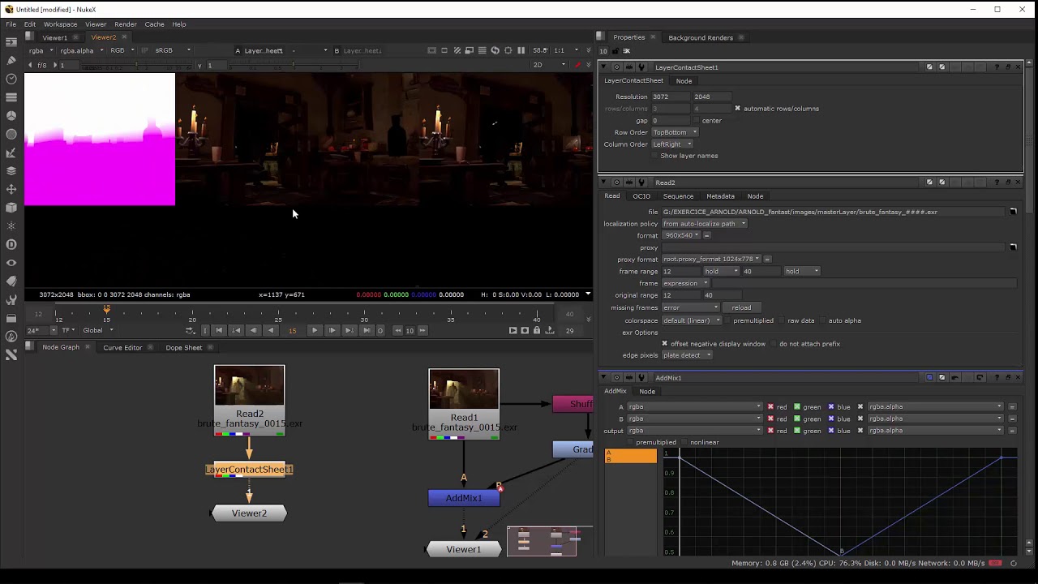Open the Draw tools icon in left toolbar
The width and height of the screenshot is (1038, 584).
tap(11, 60)
